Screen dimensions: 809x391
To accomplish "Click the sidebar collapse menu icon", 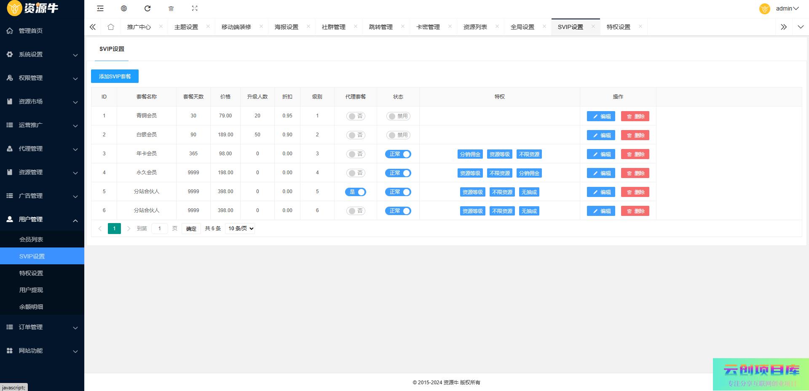I will coord(100,8).
